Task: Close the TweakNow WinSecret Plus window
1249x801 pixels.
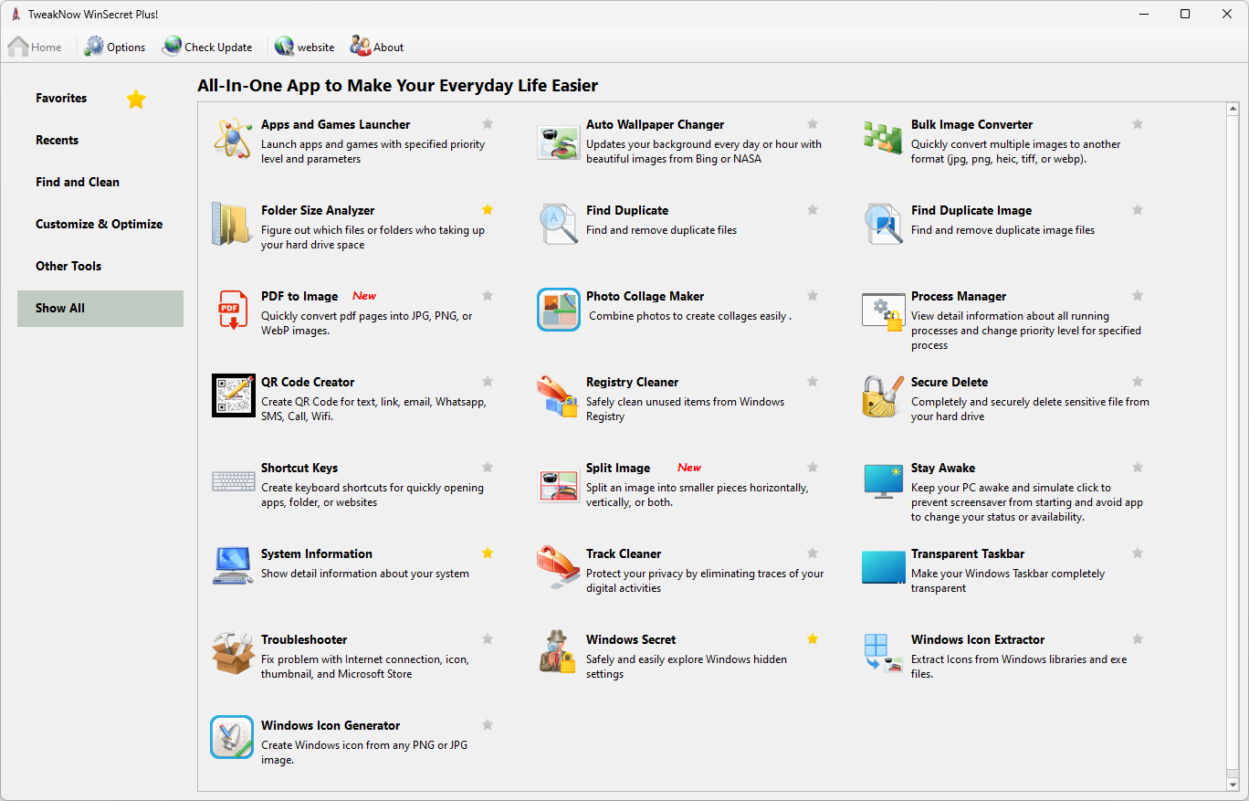Action: pyautogui.click(x=1227, y=14)
